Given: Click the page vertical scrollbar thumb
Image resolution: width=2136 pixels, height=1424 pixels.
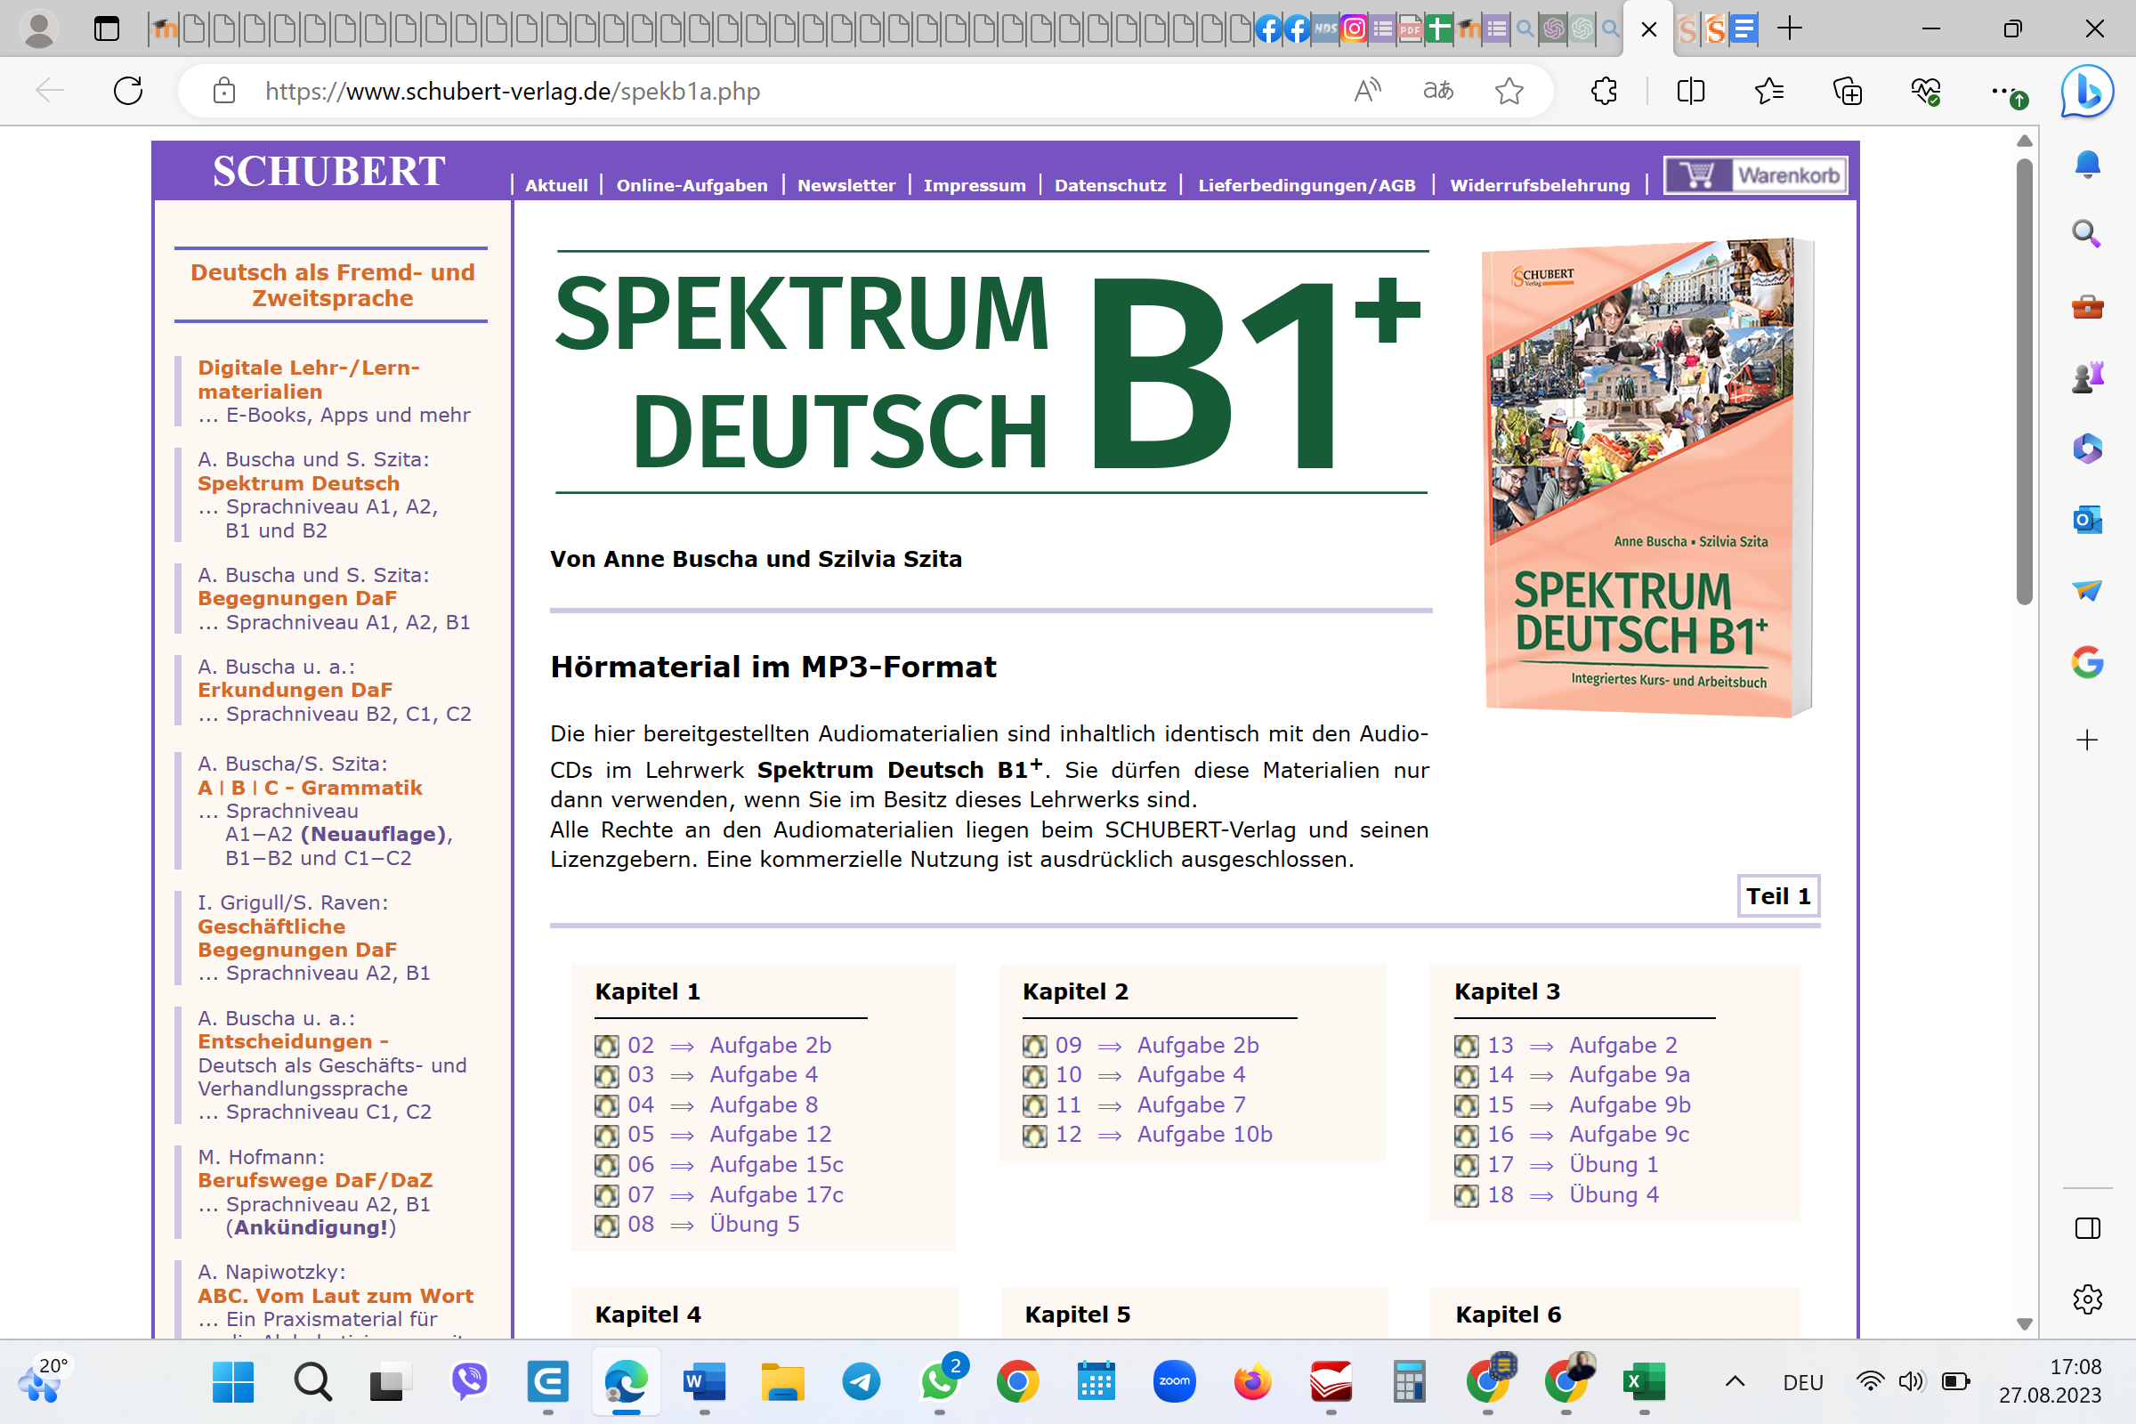Looking at the screenshot, I should click(2023, 382).
